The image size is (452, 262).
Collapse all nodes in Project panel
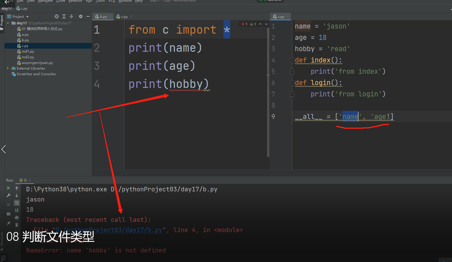coord(71,16)
